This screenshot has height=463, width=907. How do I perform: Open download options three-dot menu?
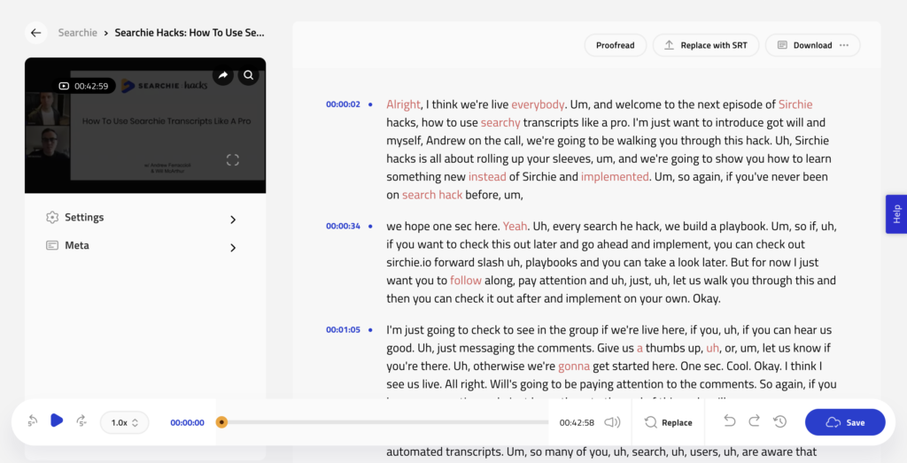point(844,45)
